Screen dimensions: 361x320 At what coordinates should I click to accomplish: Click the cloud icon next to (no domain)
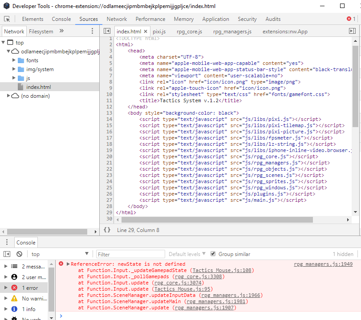[x=15, y=96]
